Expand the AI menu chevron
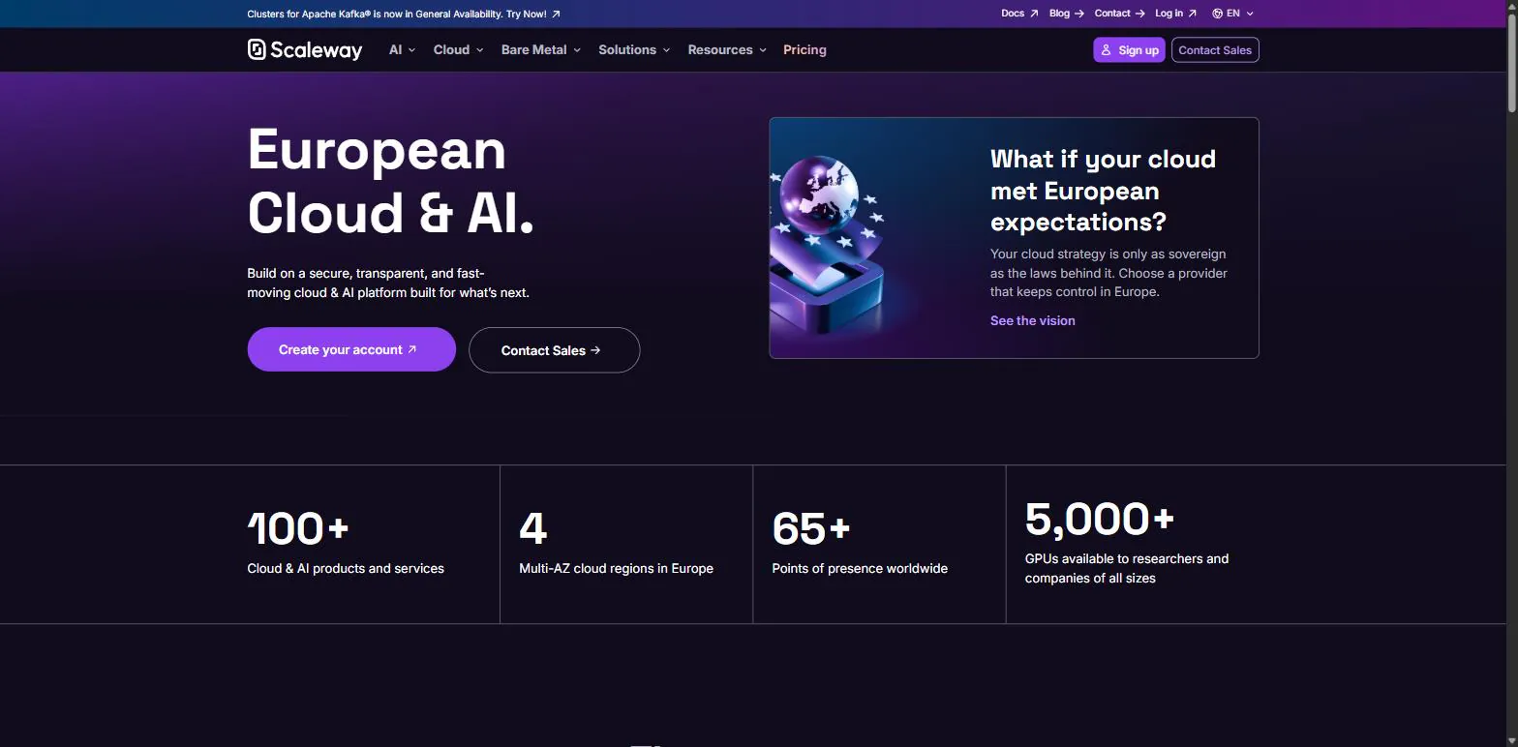Viewport: 1518px width, 747px height. [x=411, y=50]
